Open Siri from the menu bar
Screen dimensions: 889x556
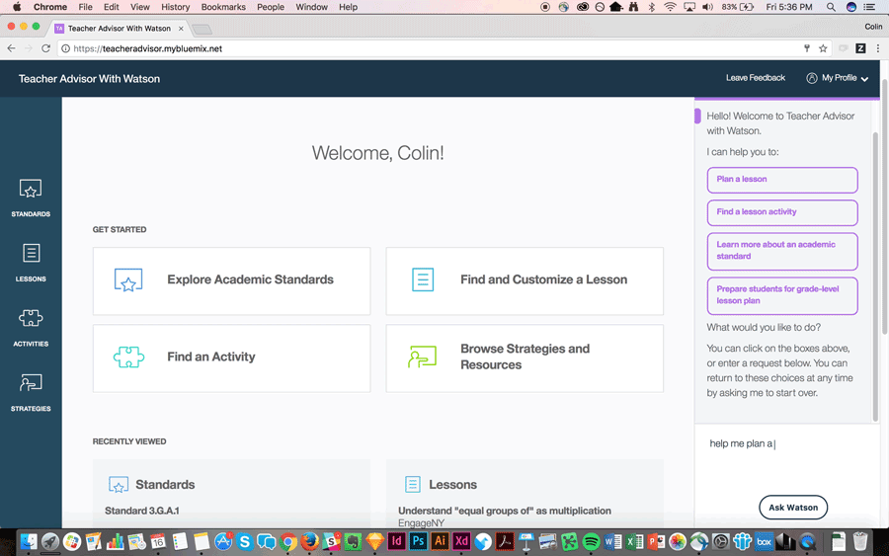pos(850,7)
